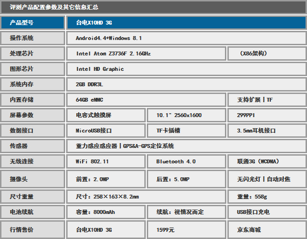Viewport: 307px width, 239px height.
Task: Select the 操作系统 label cell
Action: [x=33, y=38]
